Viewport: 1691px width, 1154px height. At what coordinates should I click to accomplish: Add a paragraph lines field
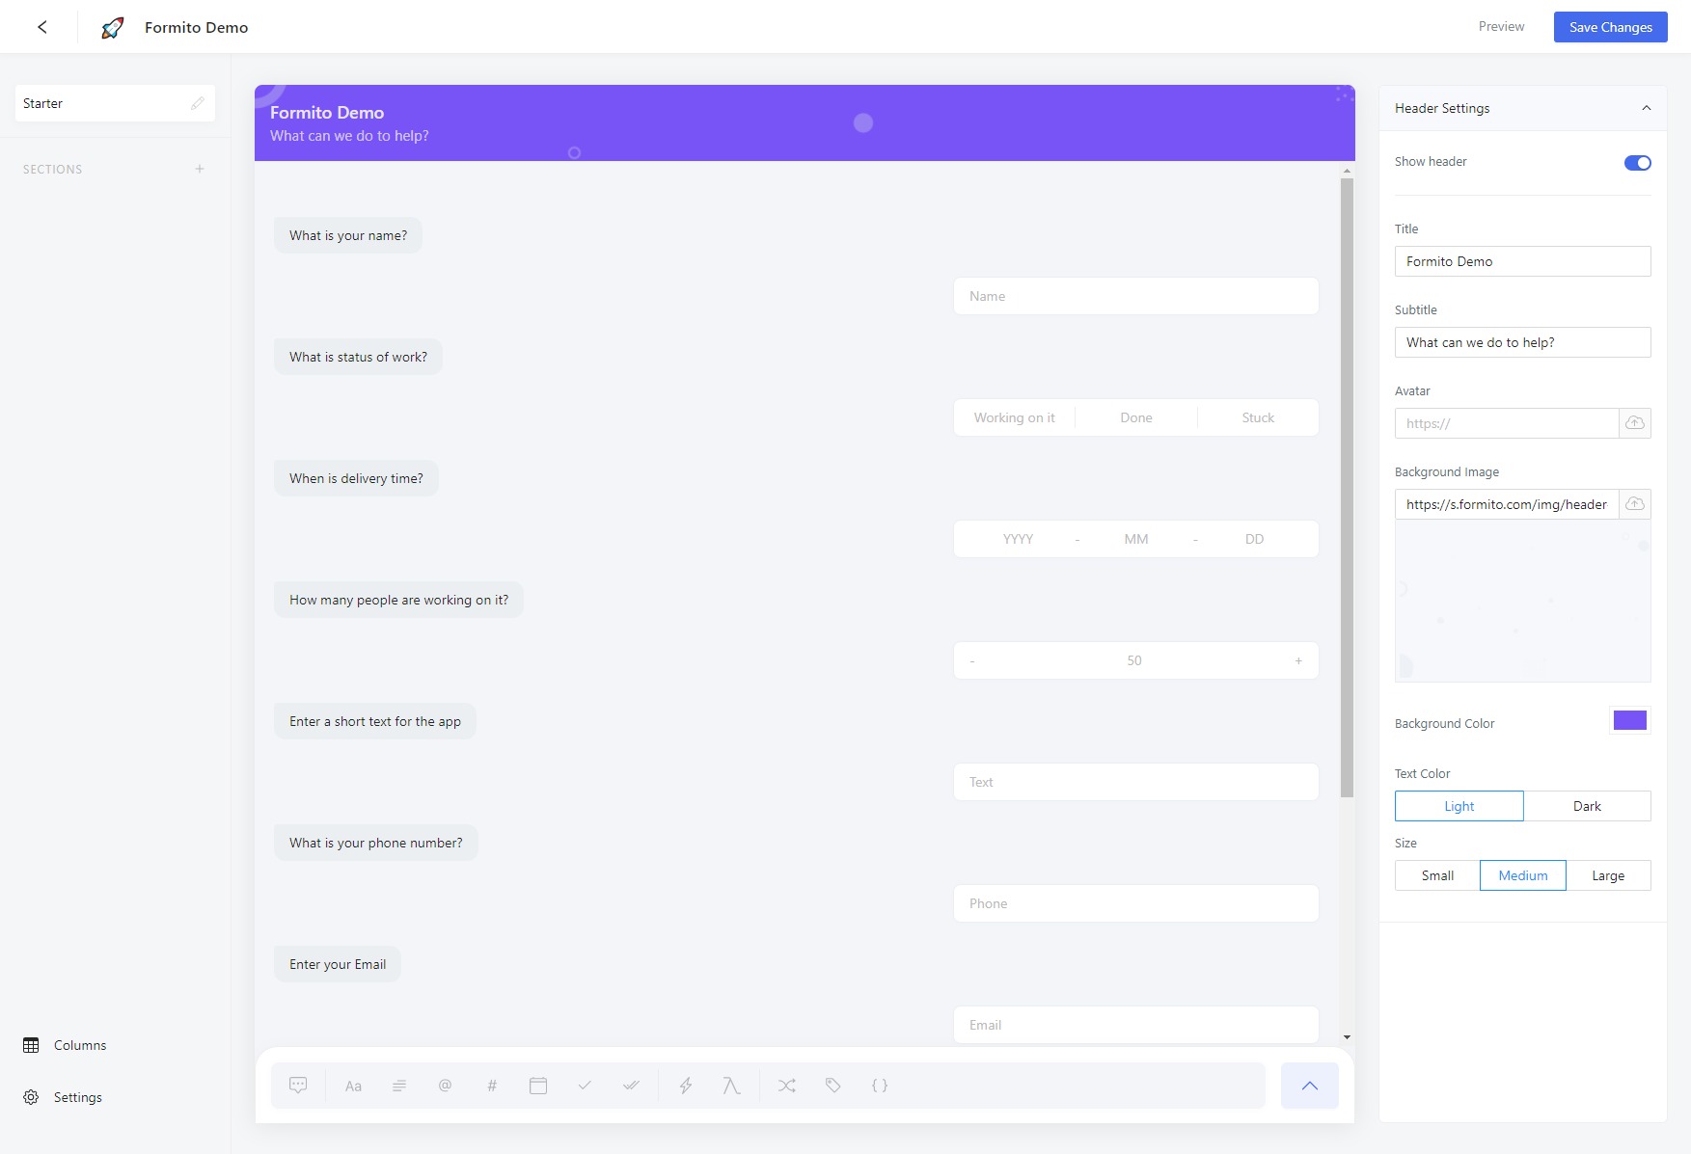pyautogui.click(x=399, y=1086)
